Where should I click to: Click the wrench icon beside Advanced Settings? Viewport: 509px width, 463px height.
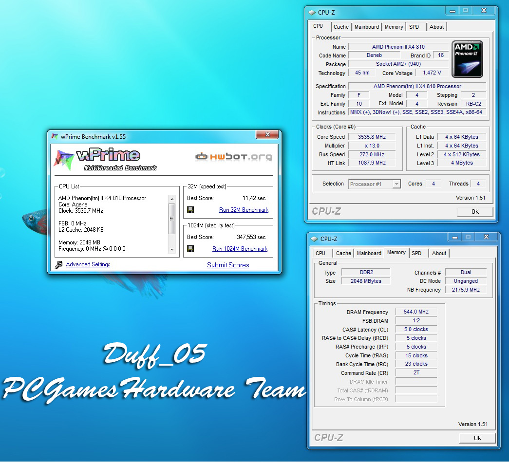pos(59,265)
